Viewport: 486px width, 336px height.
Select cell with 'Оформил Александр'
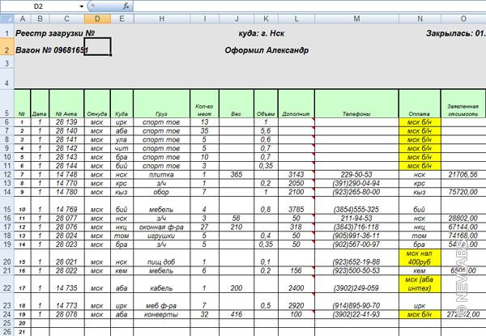[x=266, y=50]
